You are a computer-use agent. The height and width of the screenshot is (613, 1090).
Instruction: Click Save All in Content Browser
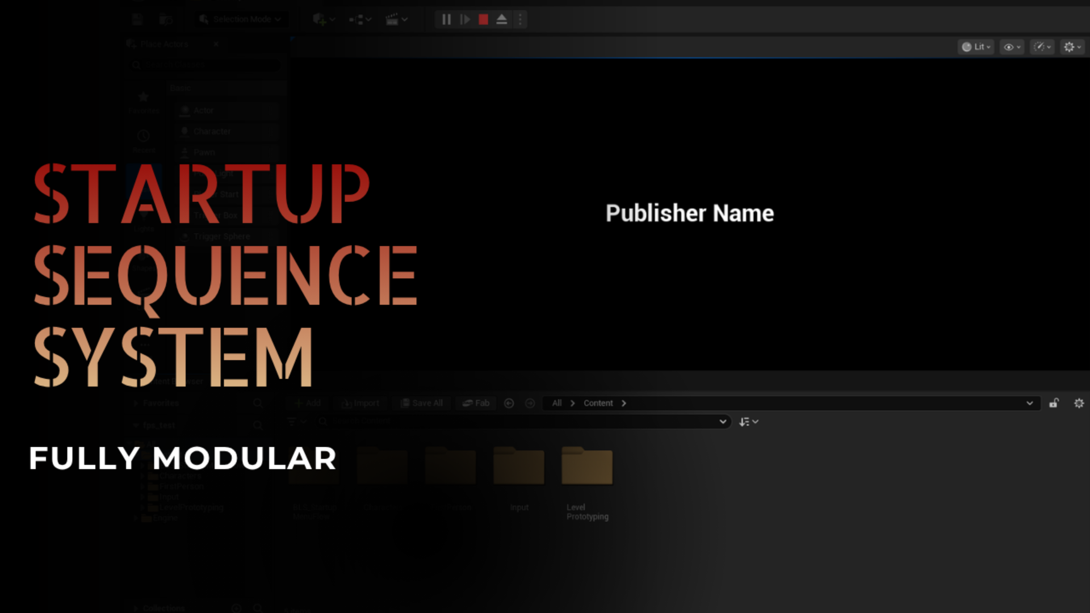tap(421, 403)
